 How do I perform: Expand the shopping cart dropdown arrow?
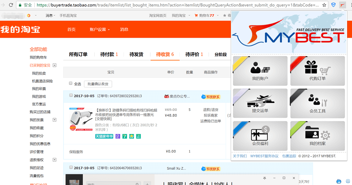(217, 15)
